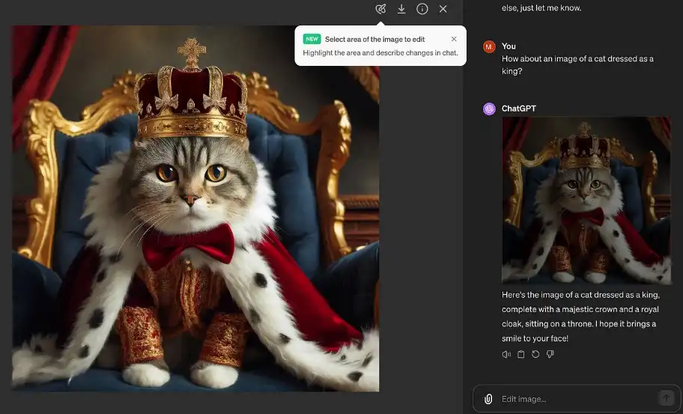Download the cat king image
The width and height of the screenshot is (683, 414).
tap(401, 9)
